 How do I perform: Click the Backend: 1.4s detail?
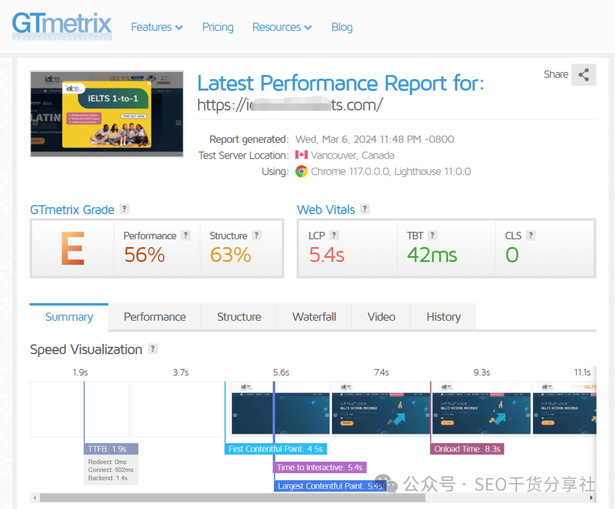click(x=108, y=478)
